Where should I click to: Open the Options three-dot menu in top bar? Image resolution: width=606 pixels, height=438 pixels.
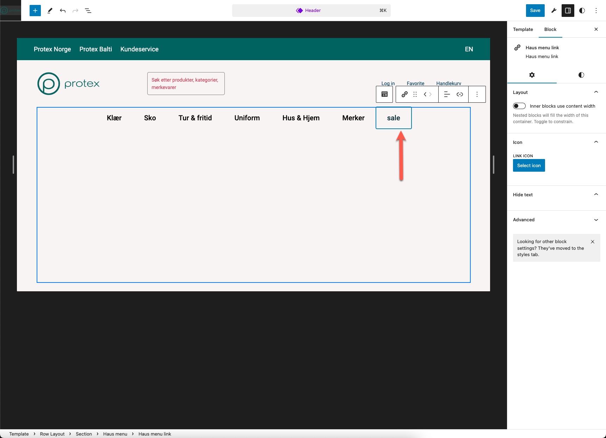coord(596,11)
